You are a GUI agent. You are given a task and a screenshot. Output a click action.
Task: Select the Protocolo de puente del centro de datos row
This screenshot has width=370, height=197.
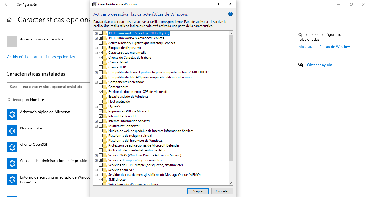click(x=137, y=150)
